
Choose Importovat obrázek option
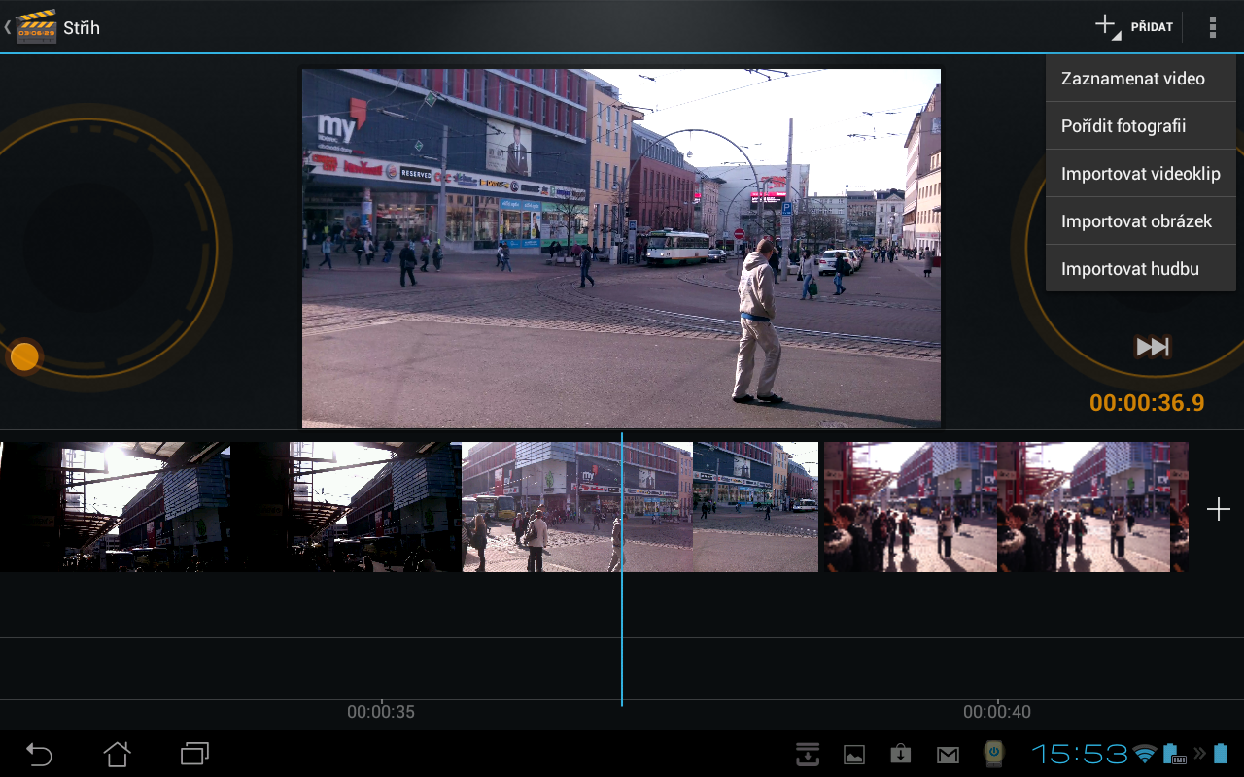(1136, 221)
